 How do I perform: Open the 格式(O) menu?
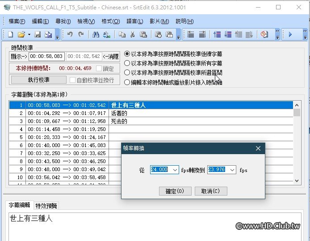(x=110, y=21)
